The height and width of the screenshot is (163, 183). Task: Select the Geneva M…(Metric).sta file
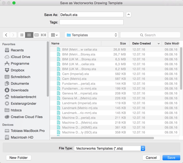click(115, 98)
